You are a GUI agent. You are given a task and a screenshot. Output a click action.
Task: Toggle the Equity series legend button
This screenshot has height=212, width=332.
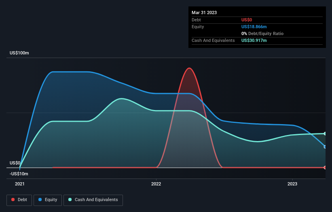tap(48, 200)
